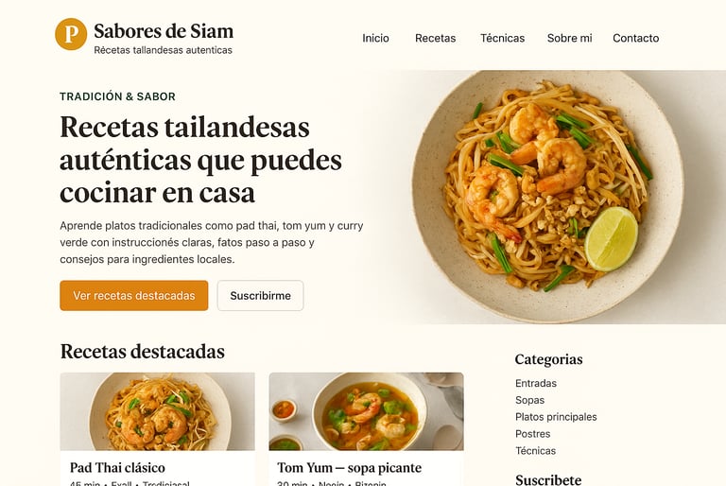Screen dimensions: 726x486
Task: Click the Recetas destacadas section heading
Action: (143, 351)
